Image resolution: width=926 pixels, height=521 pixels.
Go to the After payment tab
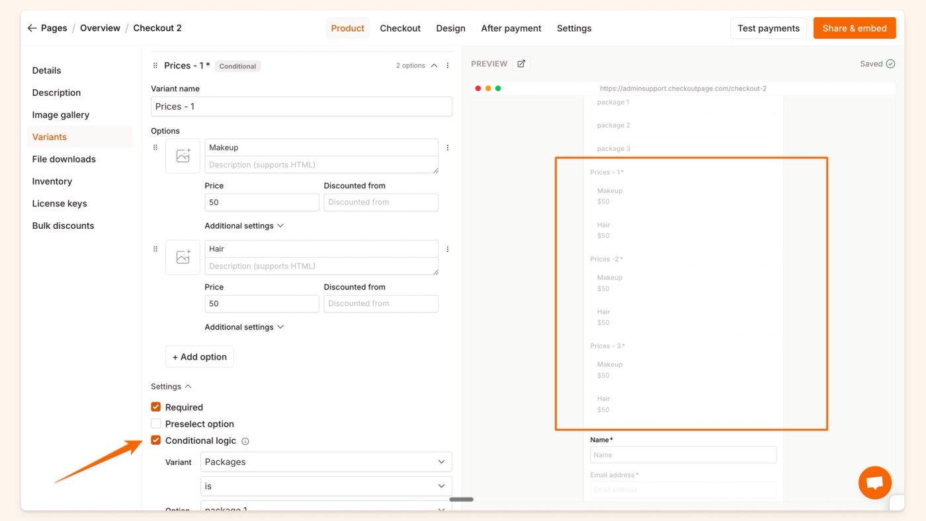(x=511, y=28)
